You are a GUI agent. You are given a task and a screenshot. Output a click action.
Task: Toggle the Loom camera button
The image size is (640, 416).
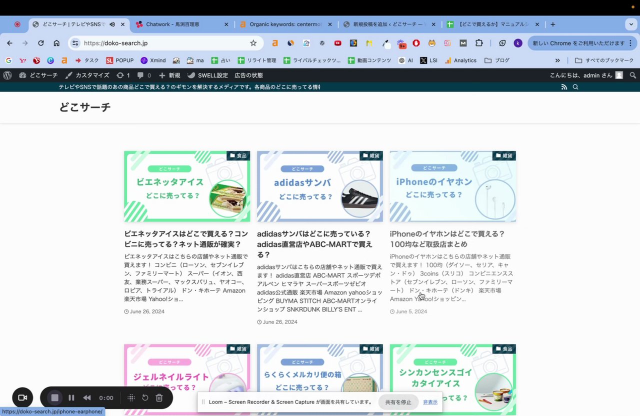click(x=22, y=398)
